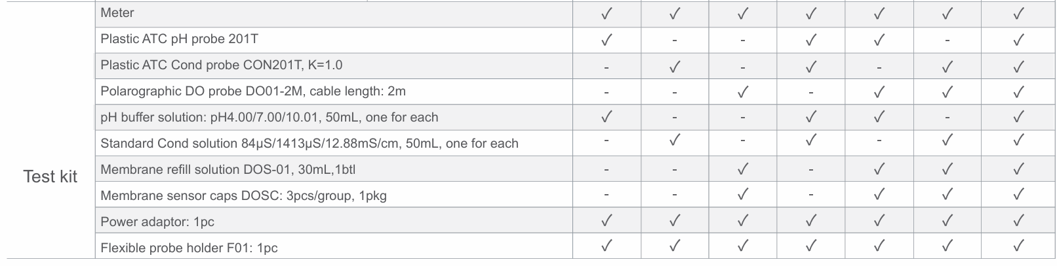Viewport: 1057px width, 266px height.
Task: Click Membrane refill solution DOS-01 label
Action: pyautogui.click(x=228, y=170)
